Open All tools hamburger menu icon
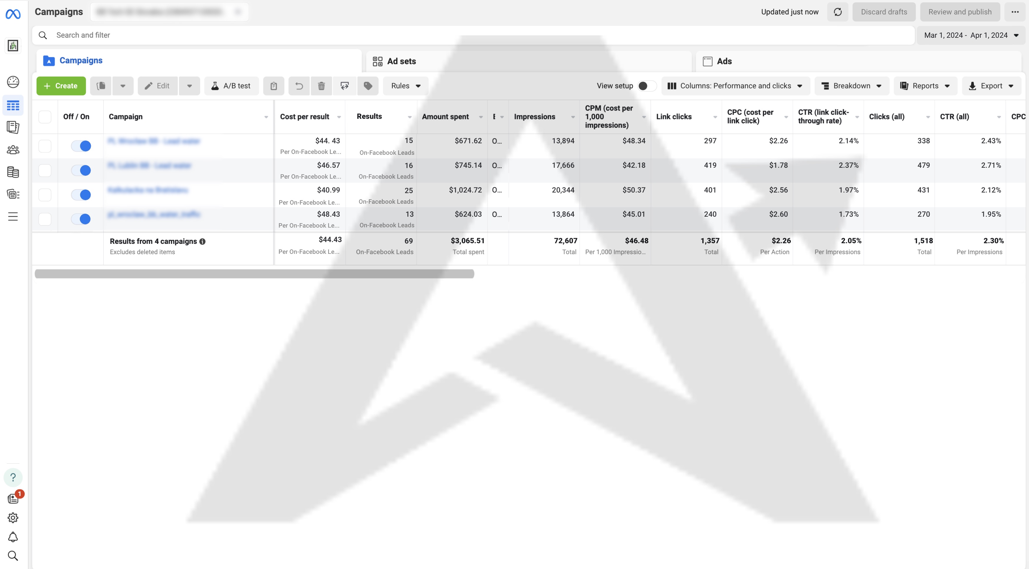1029x569 pixels. 13,217
